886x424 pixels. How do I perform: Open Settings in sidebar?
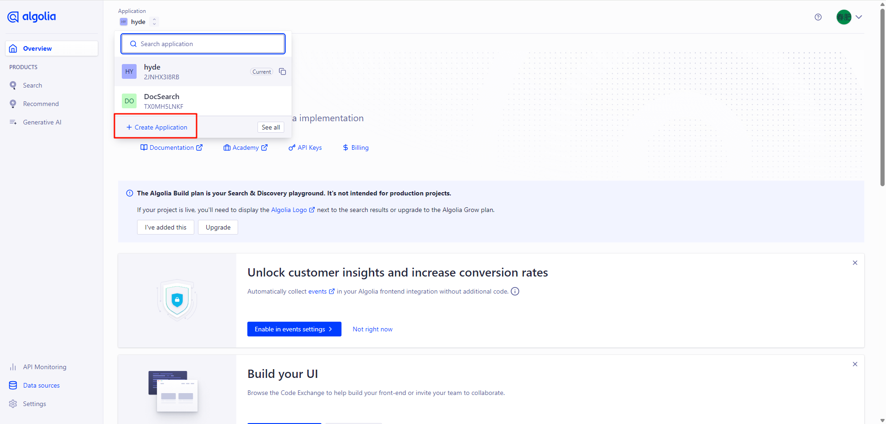[x=34, y=404]
